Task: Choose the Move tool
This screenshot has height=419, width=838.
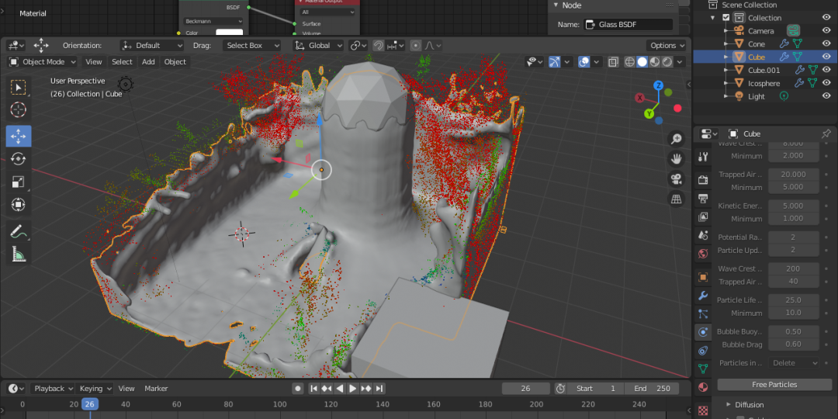Action: point(19,137)
